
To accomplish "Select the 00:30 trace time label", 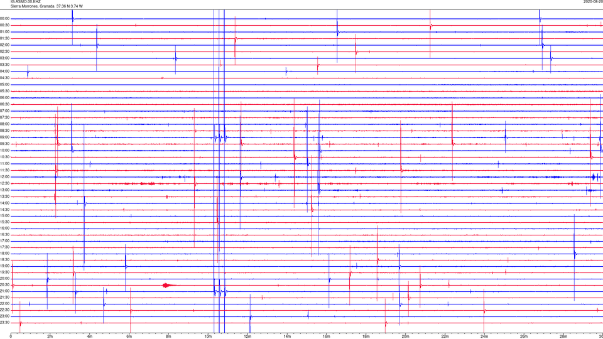I will pyautogui.click(x=5, y=25).
